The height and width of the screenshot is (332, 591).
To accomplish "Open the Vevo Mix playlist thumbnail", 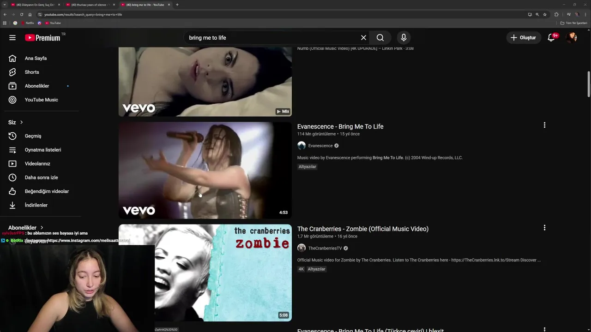I will [205, 82].
